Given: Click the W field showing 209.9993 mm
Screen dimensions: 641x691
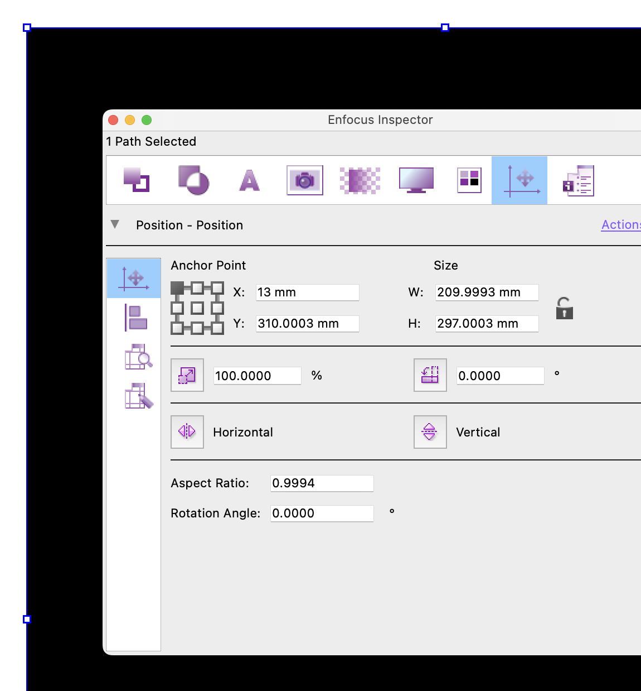Looking at the screenshot, I should (x=487, y=292).
